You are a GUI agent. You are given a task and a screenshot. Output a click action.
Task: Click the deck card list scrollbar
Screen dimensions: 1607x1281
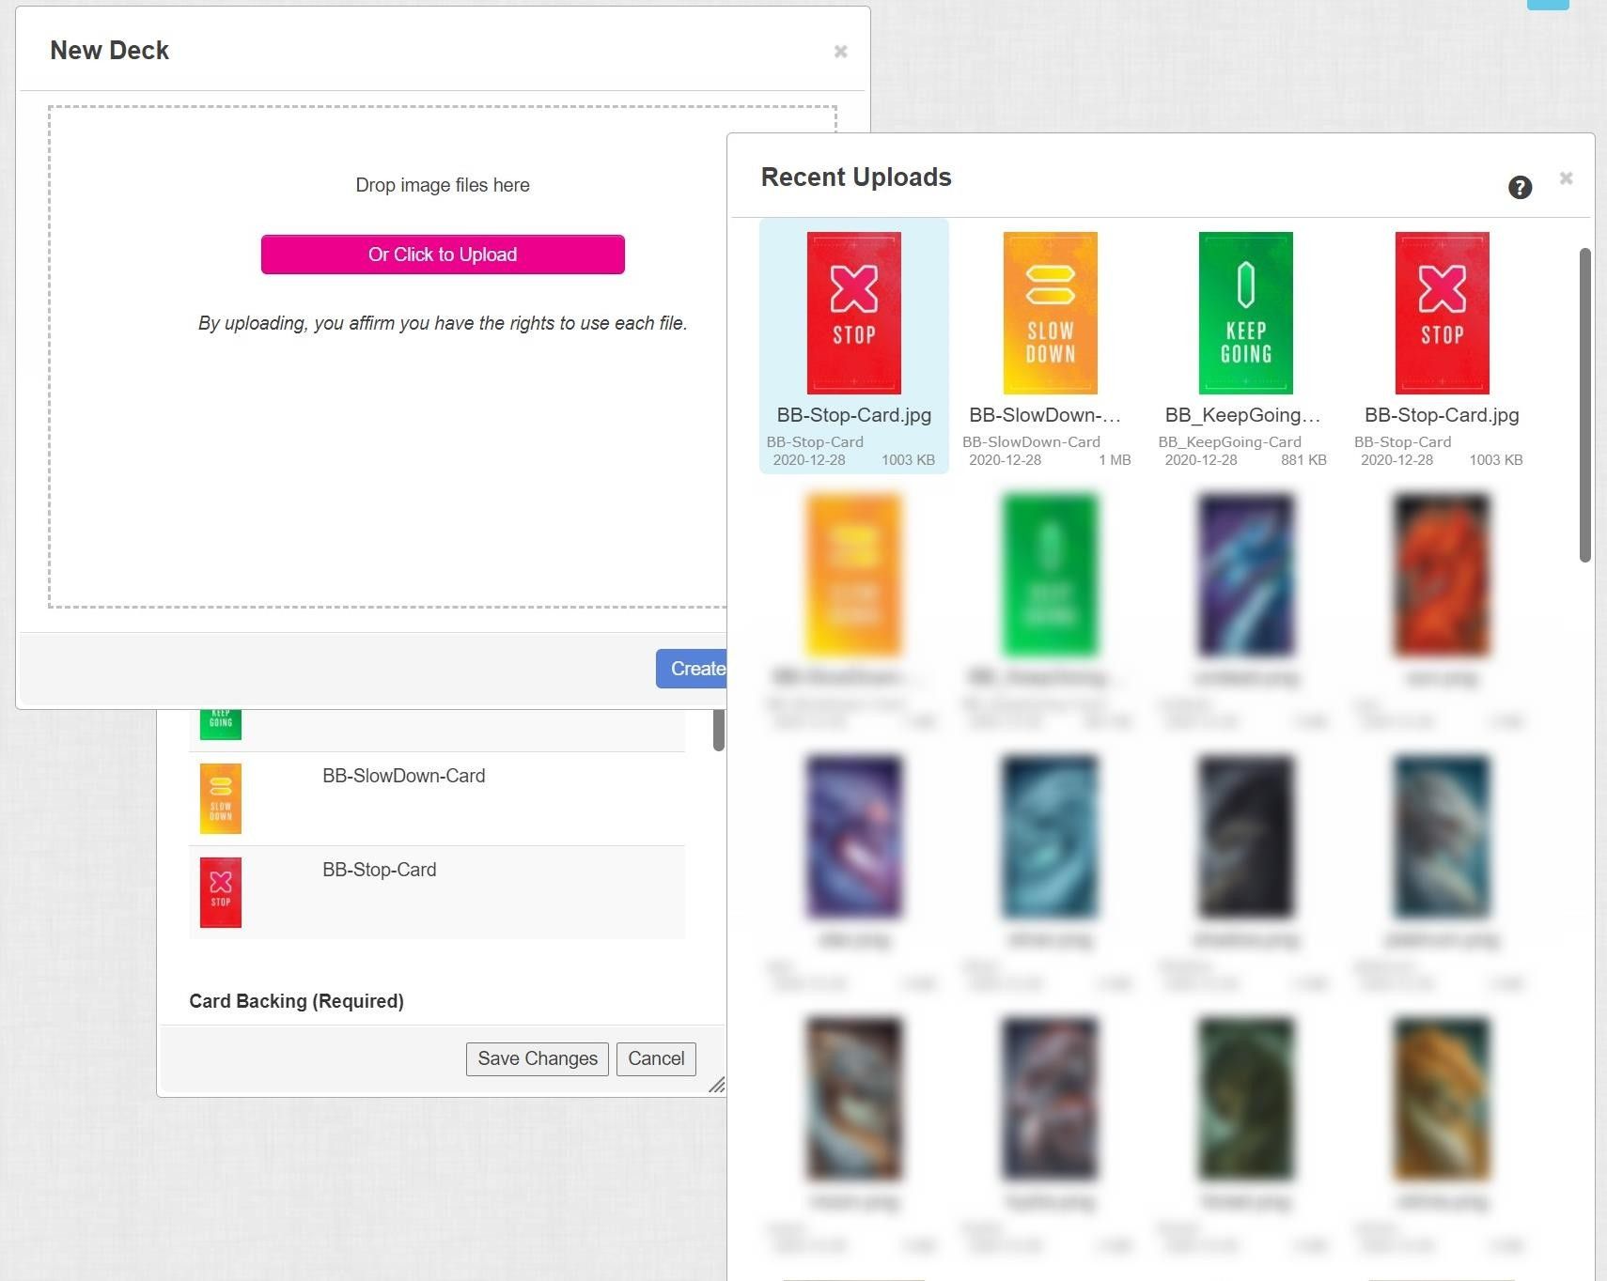tap(718, 730)
